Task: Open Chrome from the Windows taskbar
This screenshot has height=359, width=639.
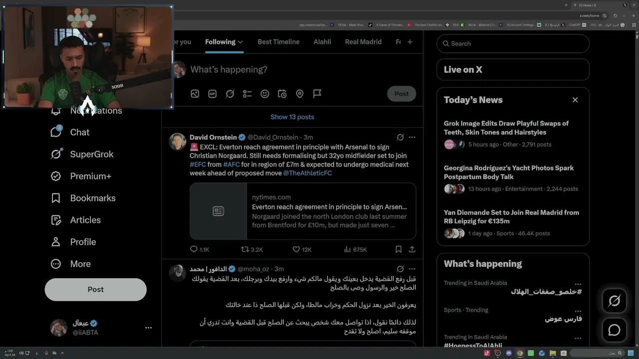Action: point(520,353)
